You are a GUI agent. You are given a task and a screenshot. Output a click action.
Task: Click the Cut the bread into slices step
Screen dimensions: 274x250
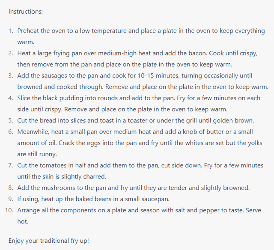[136, 121]
